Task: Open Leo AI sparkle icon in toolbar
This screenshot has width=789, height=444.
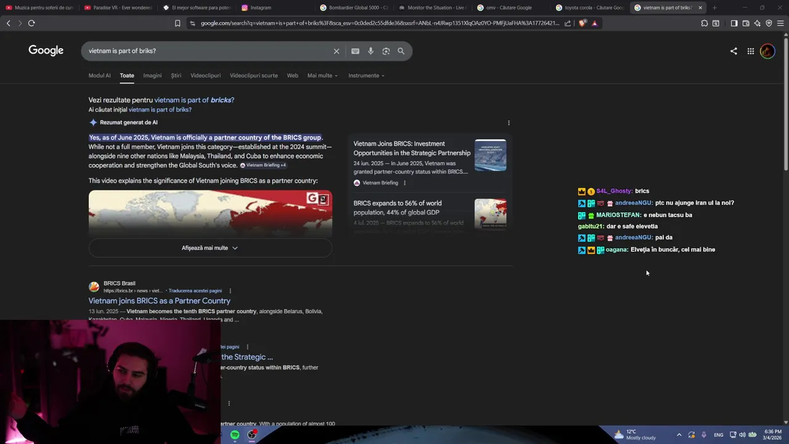Action: (x=758, y=23)
